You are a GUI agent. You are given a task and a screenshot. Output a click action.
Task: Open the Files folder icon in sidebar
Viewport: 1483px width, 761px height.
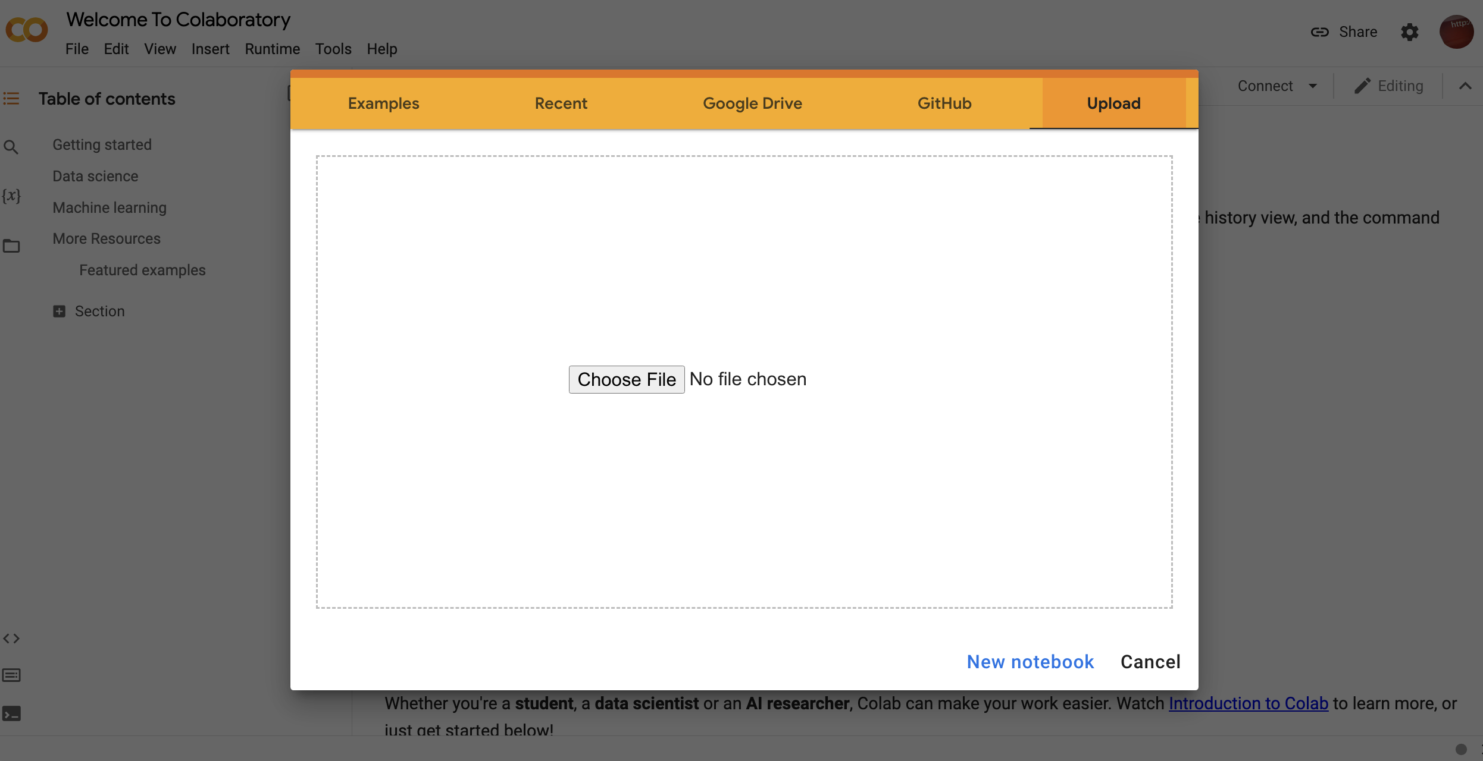pyautogui.click(x=11, y=246)
